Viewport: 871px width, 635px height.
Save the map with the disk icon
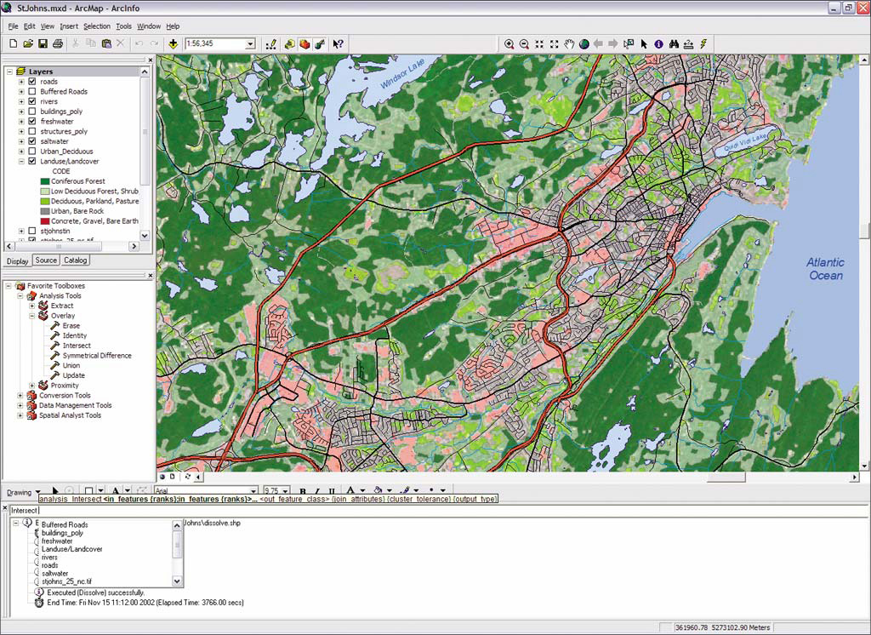pyautogui.click(x=43, y=44)
